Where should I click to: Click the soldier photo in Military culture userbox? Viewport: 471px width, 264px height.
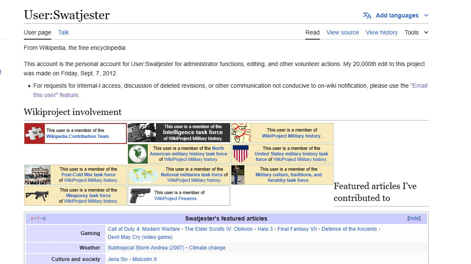[x=238, y=175]
